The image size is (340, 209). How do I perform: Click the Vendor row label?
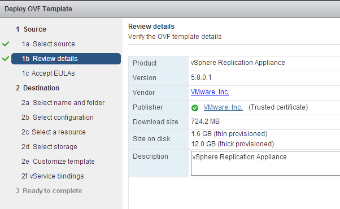(x=144, y=93)
